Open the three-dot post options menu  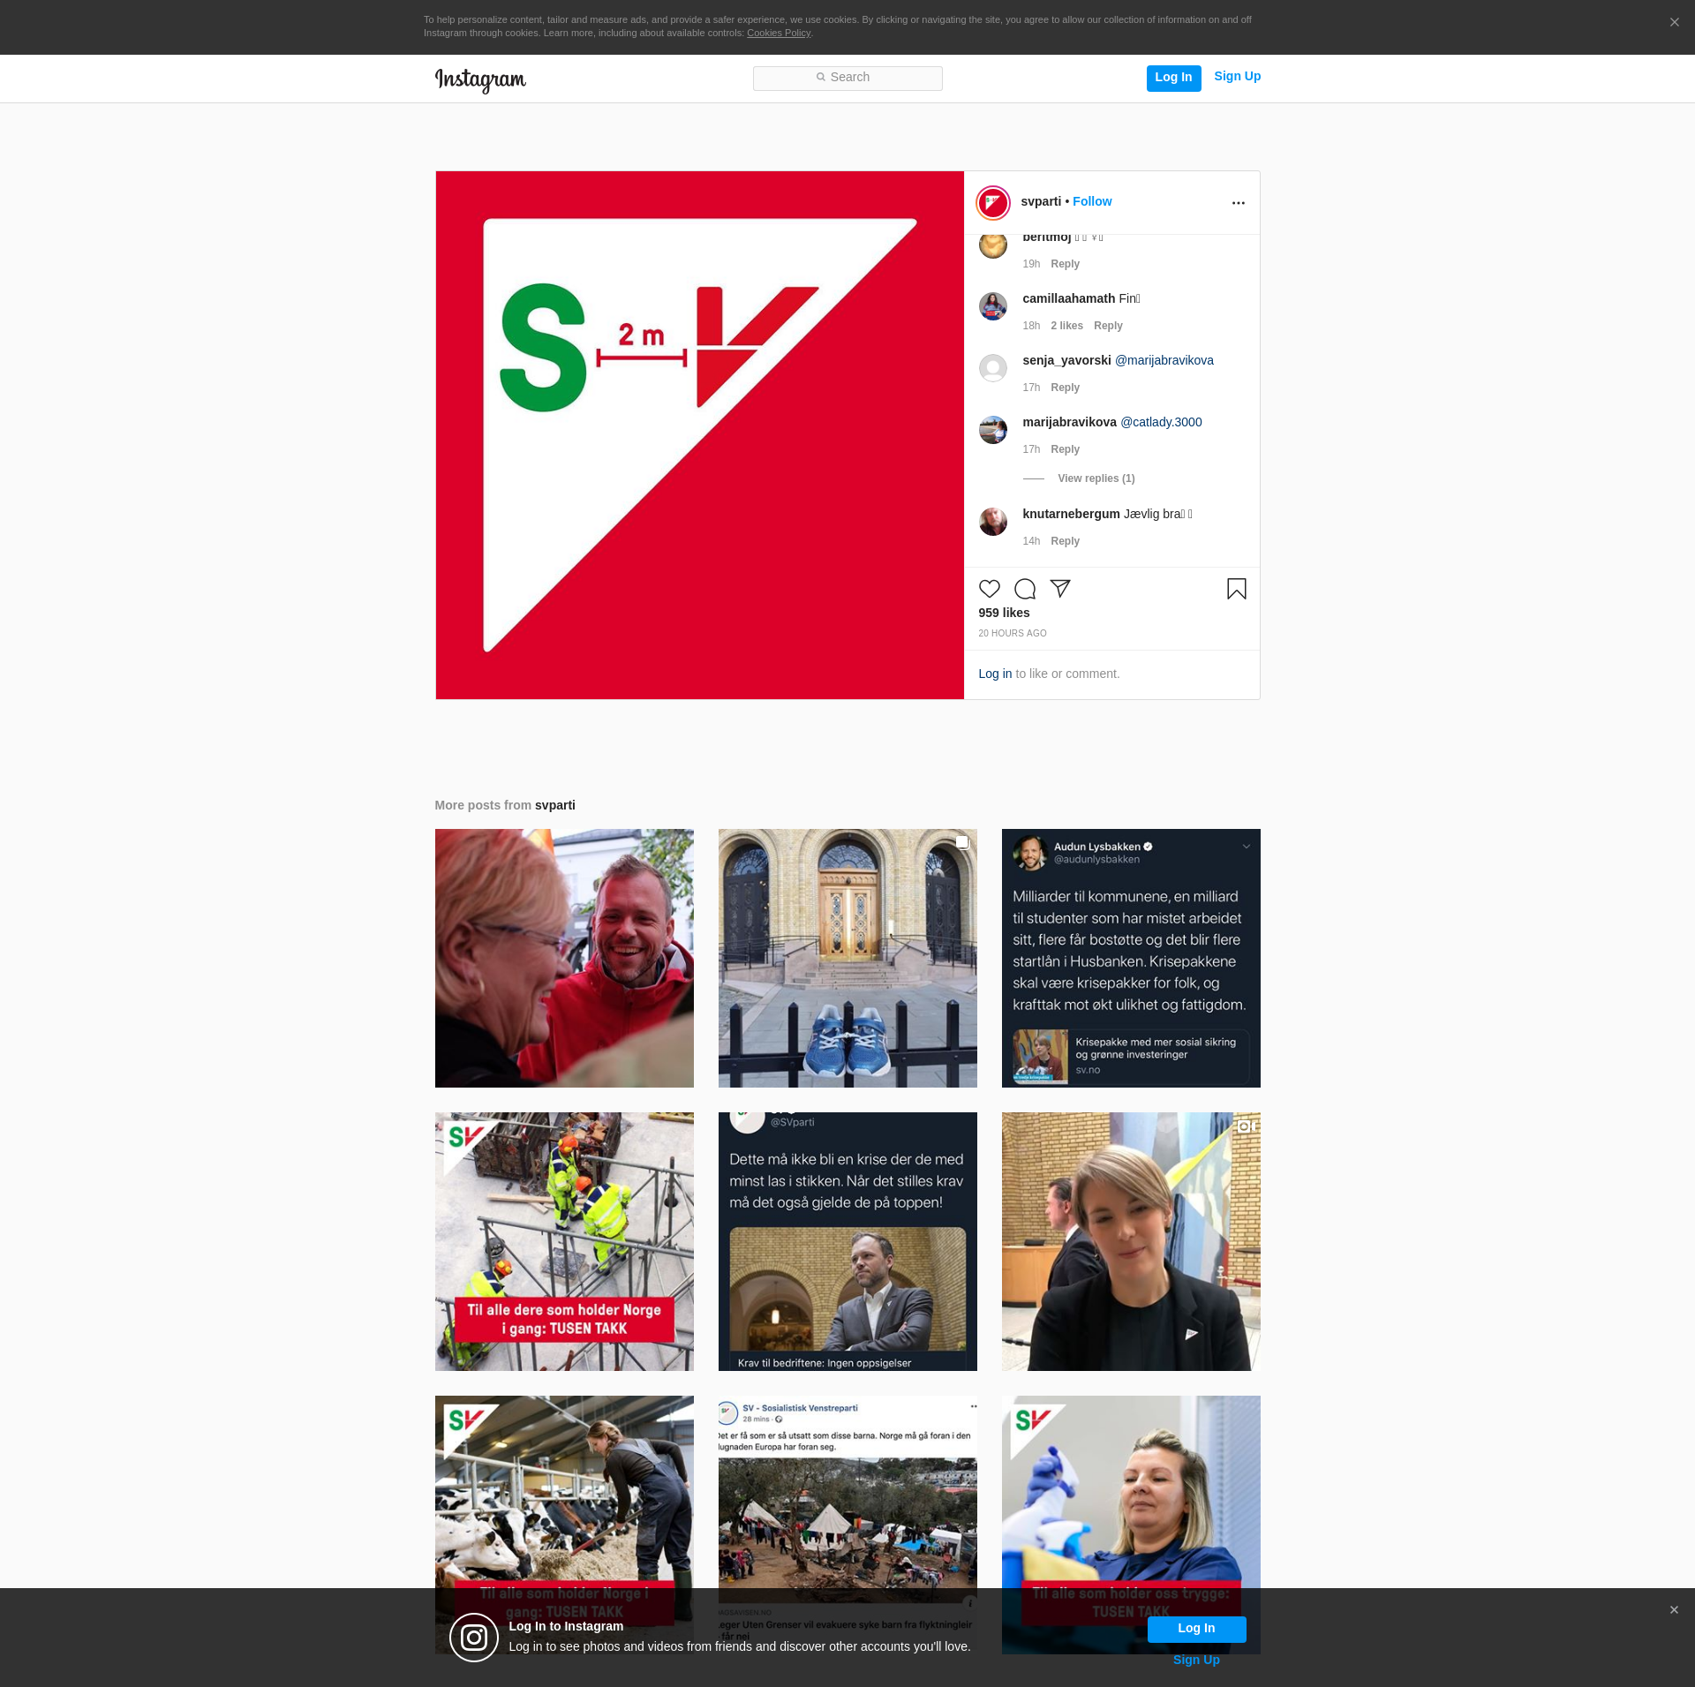(1238, 203)
